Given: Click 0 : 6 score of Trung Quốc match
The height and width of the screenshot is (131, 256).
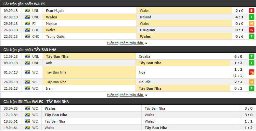Looking at the screenshot, I should point(239,36).
